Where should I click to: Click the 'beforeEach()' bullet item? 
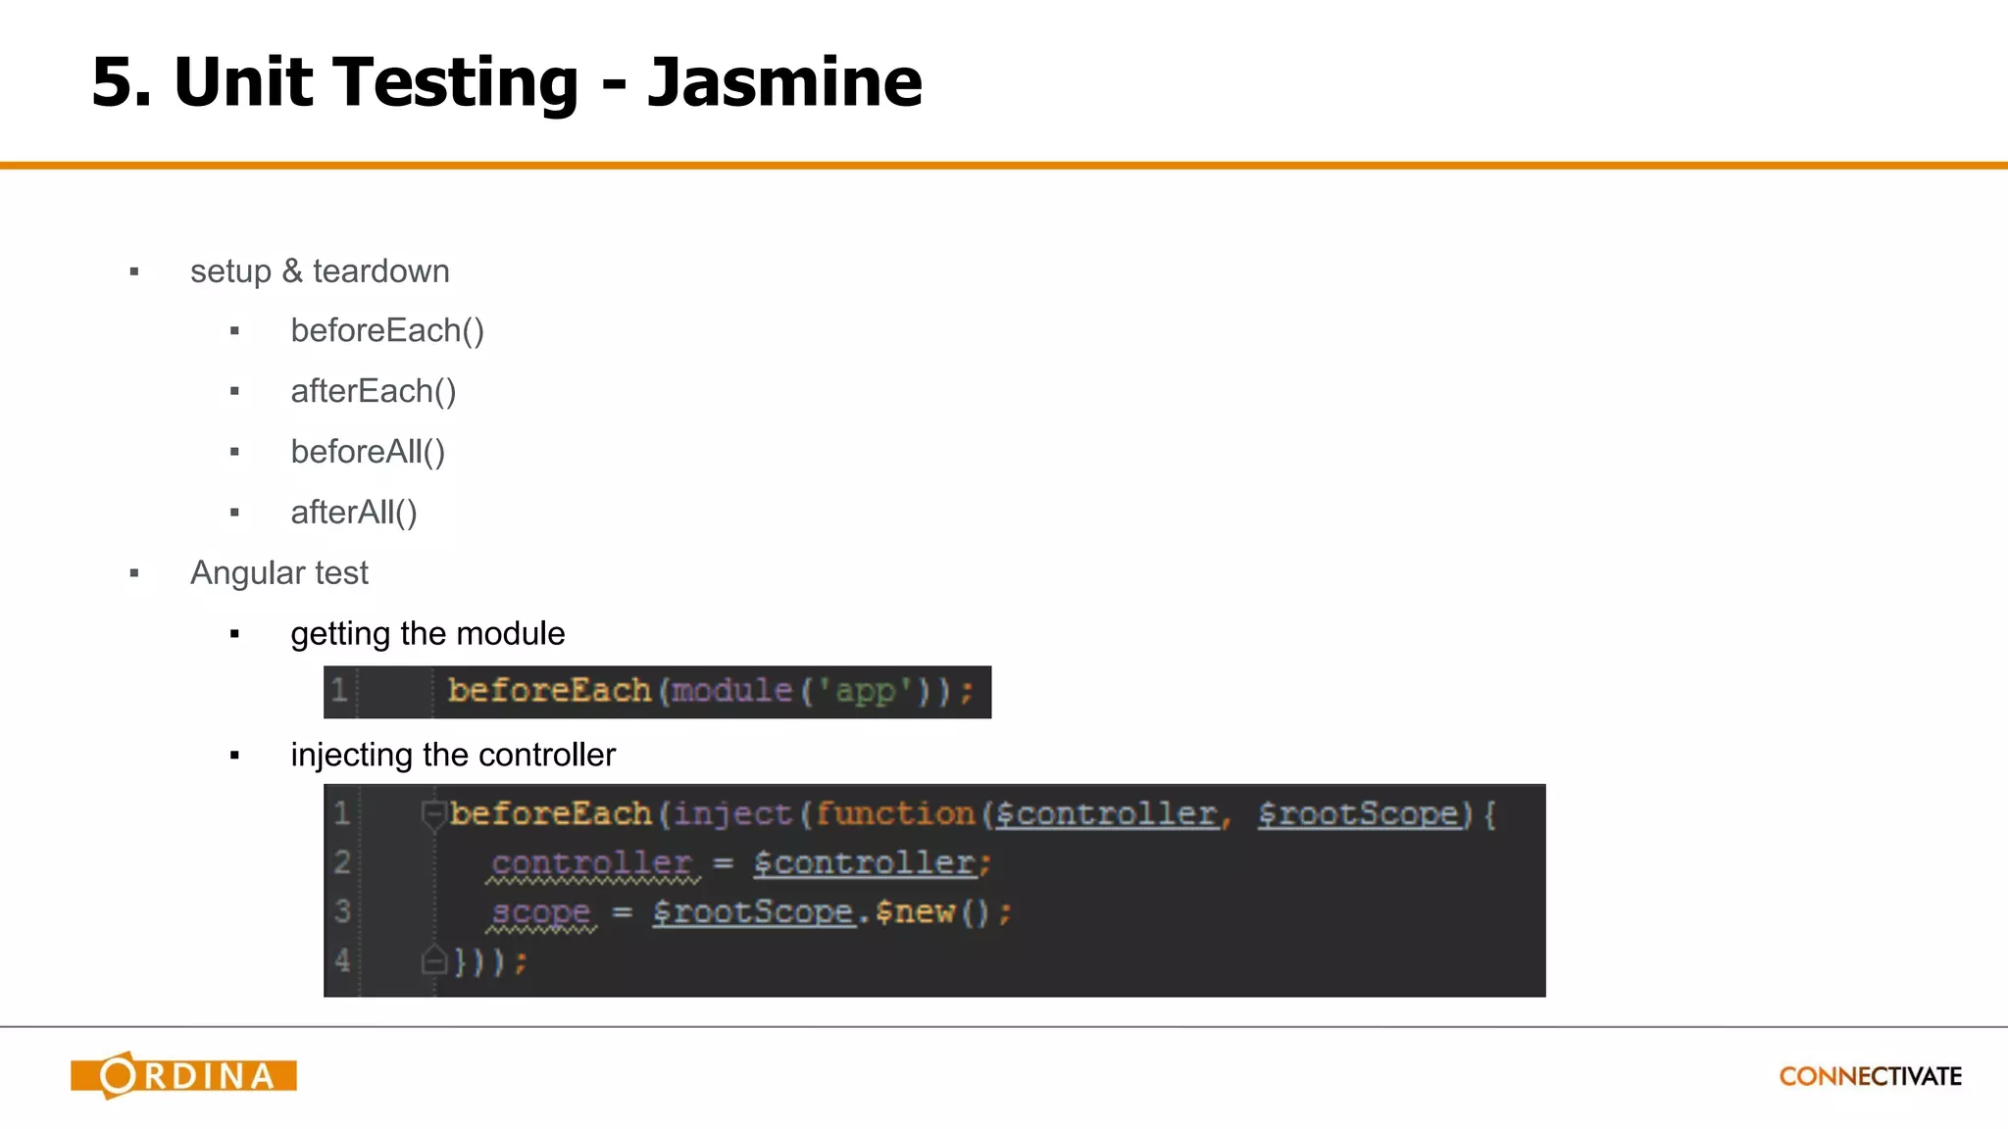click(x=387, y=331)
